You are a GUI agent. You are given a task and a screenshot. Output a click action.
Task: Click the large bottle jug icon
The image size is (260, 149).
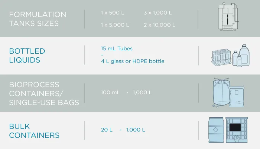(x=244, y=54)
